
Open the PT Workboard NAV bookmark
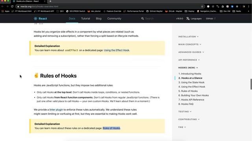tap(22, 11)
